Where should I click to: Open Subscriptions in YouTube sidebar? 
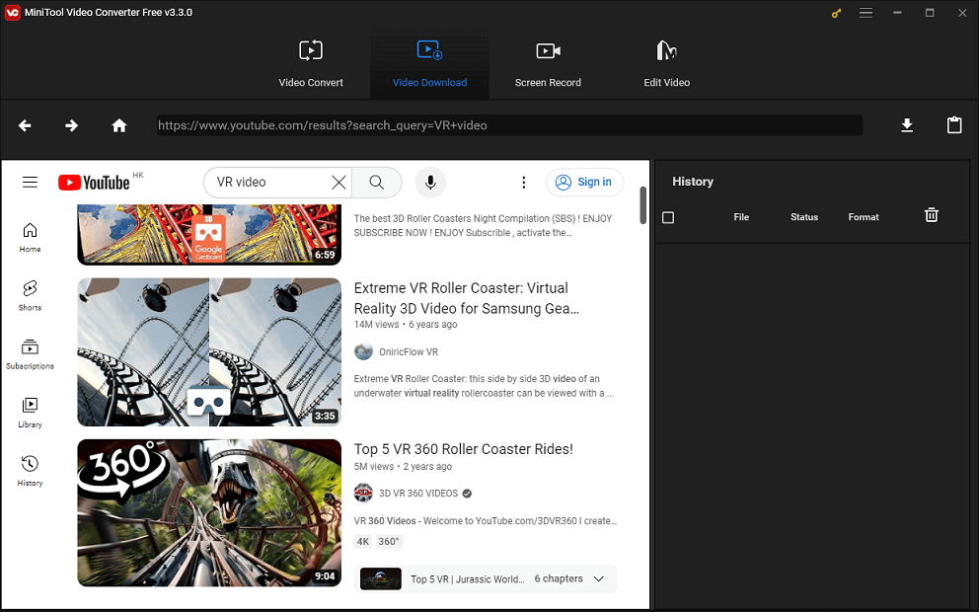coord(30,354)
